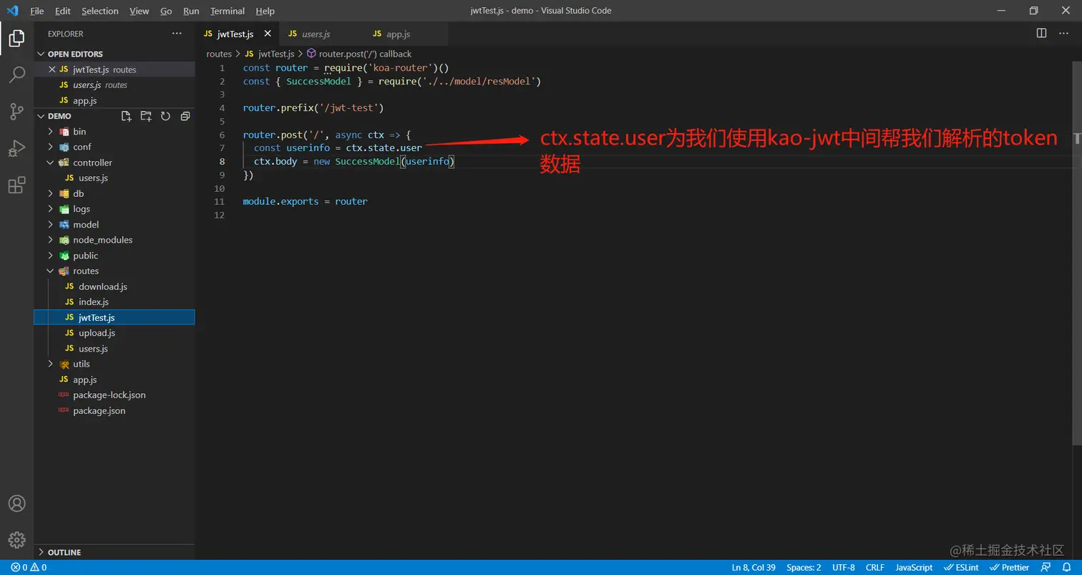Open the Explorer view in activity bar
This screenshot has width=1082, height=575.
16,37
